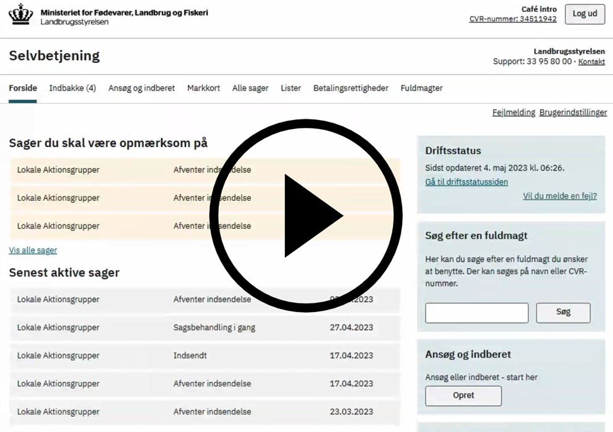The image size is (613, 432).
Task: Open Brugerindstillinger
Action: coord(573,112)
